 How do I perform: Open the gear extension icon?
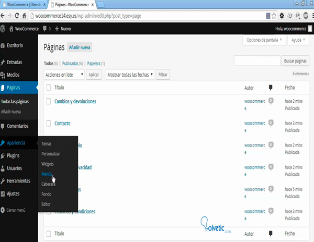tap(282, 16)
